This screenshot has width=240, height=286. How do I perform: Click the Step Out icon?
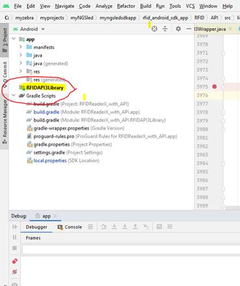click(135, 227)
